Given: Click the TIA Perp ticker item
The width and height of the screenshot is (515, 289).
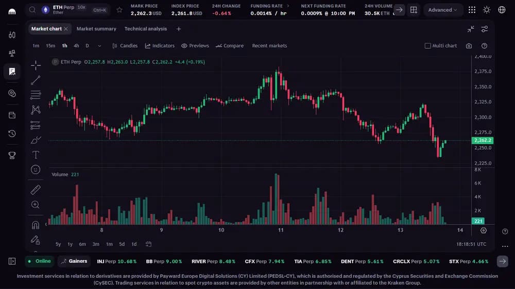Looking at the screenshot, I should (313, 261).
